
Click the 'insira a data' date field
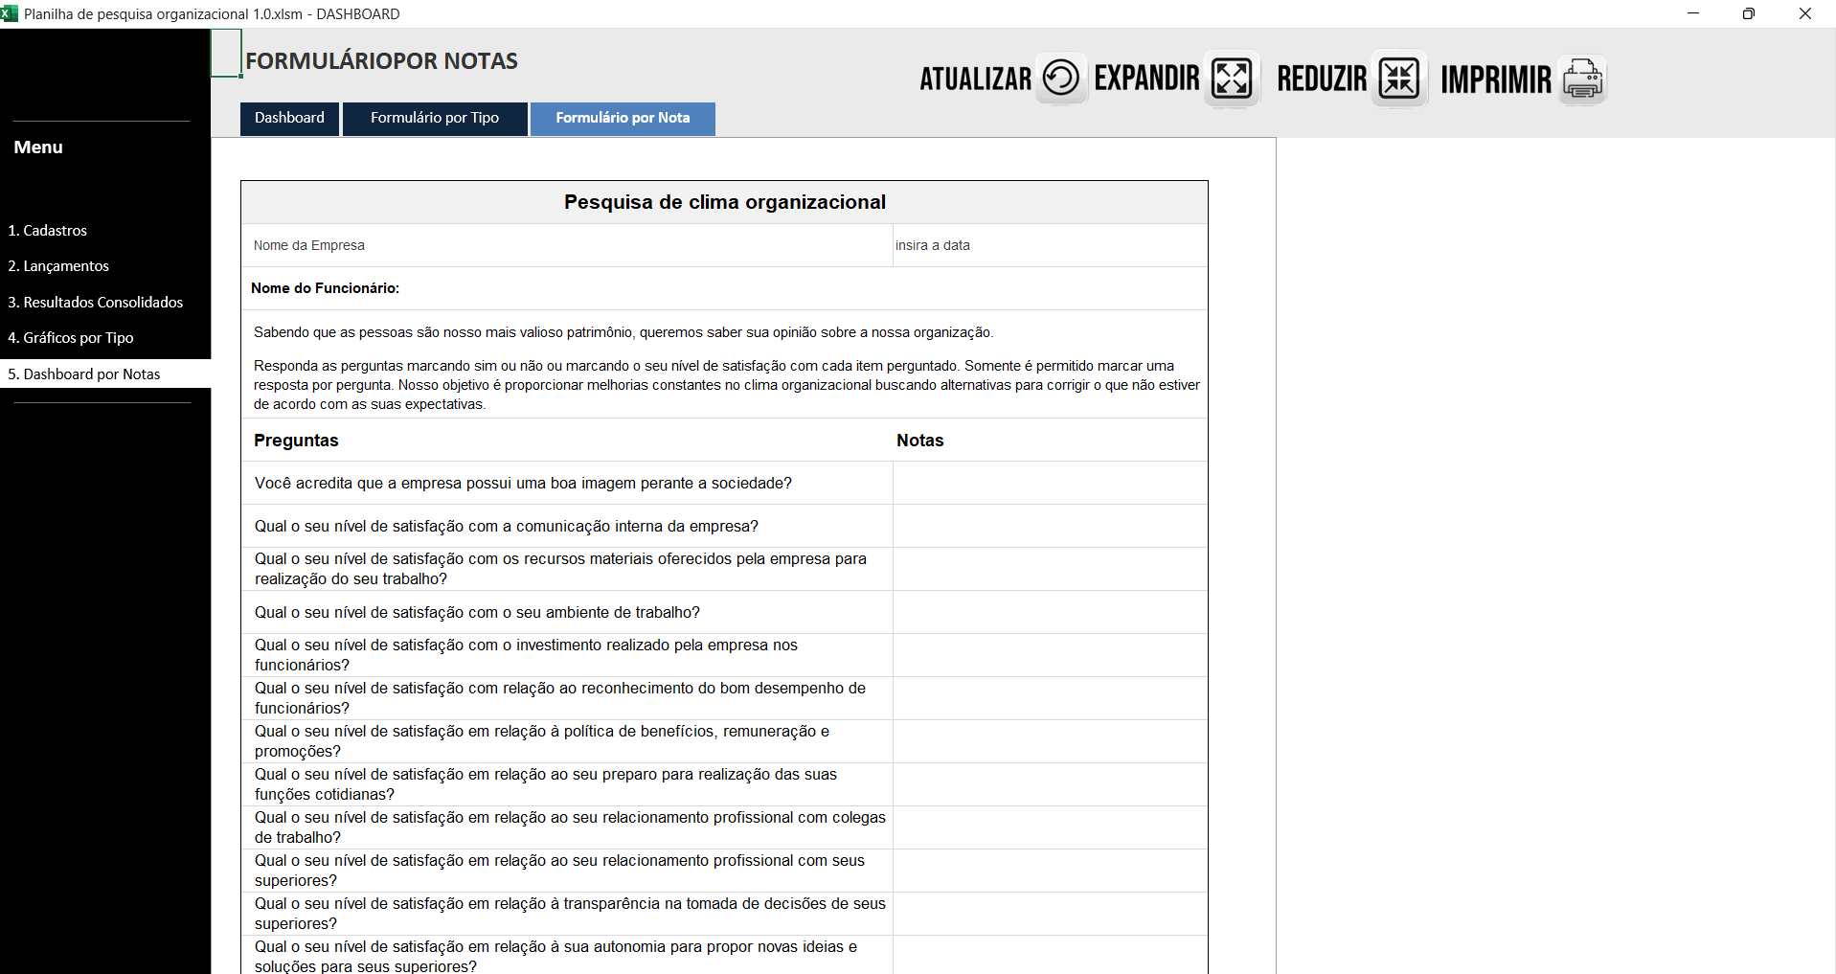pos(1049,246)
